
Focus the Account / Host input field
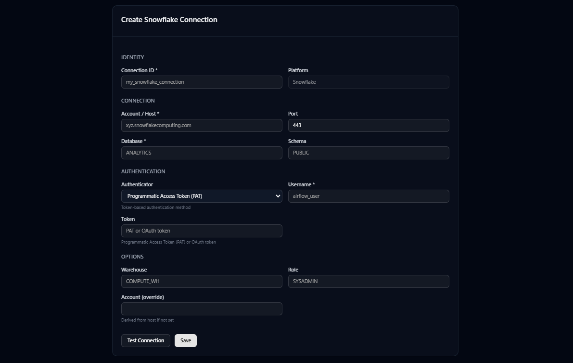pos(202,125)
